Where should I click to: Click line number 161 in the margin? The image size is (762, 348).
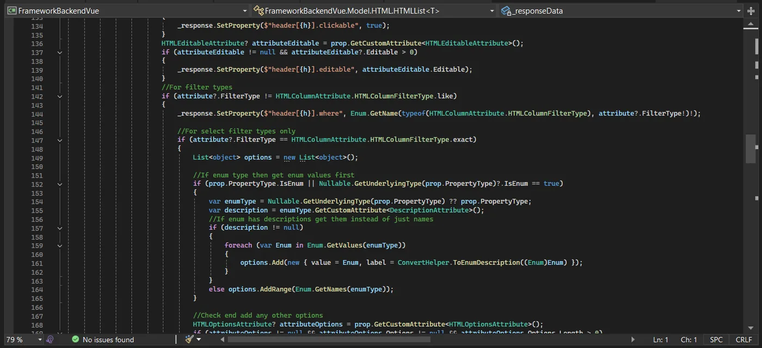click(37, 263)
